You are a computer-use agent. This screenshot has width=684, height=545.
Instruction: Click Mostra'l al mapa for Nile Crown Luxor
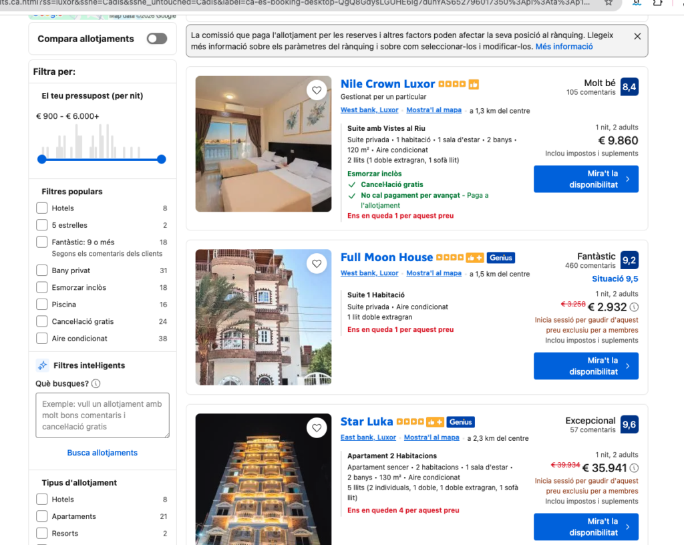click(x=434, y=110)
